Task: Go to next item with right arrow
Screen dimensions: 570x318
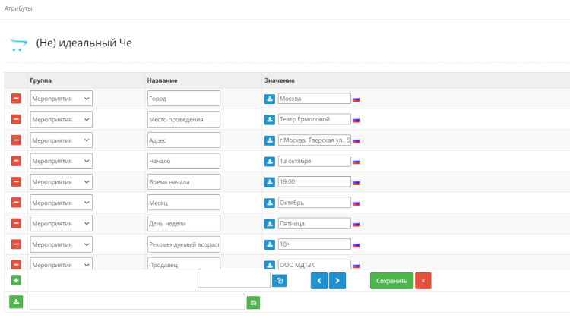Action: tap(337, 281)
